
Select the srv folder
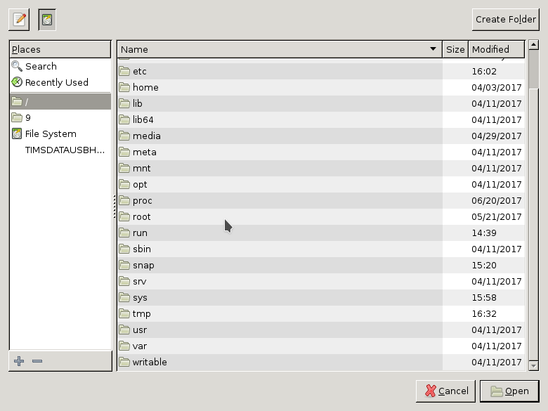pos(321,281)
